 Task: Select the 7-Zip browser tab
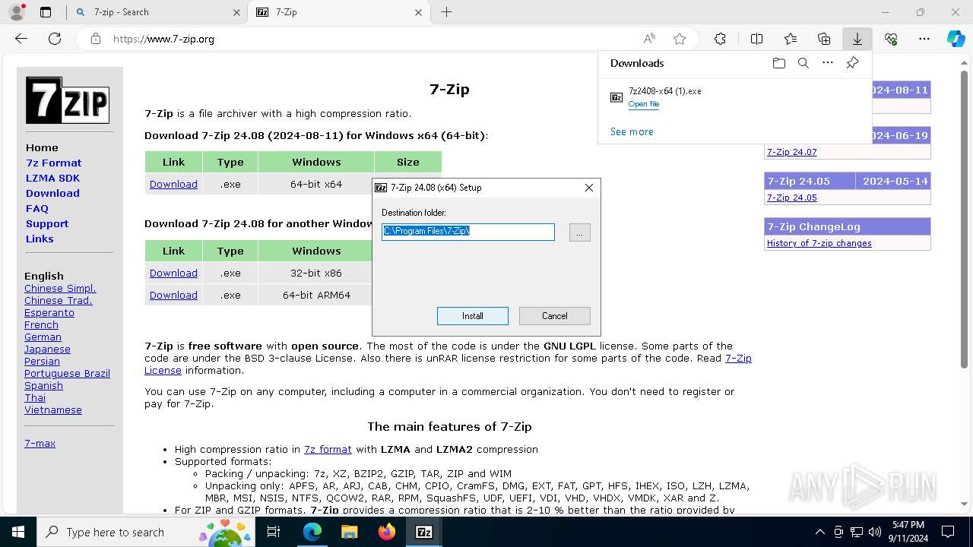point(339,12)
